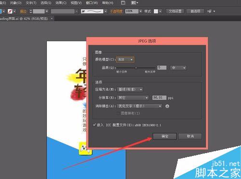Click the stroke color swatch with red slash
The height and width of the screenshot is (179, 241).
tap(10, 12)
